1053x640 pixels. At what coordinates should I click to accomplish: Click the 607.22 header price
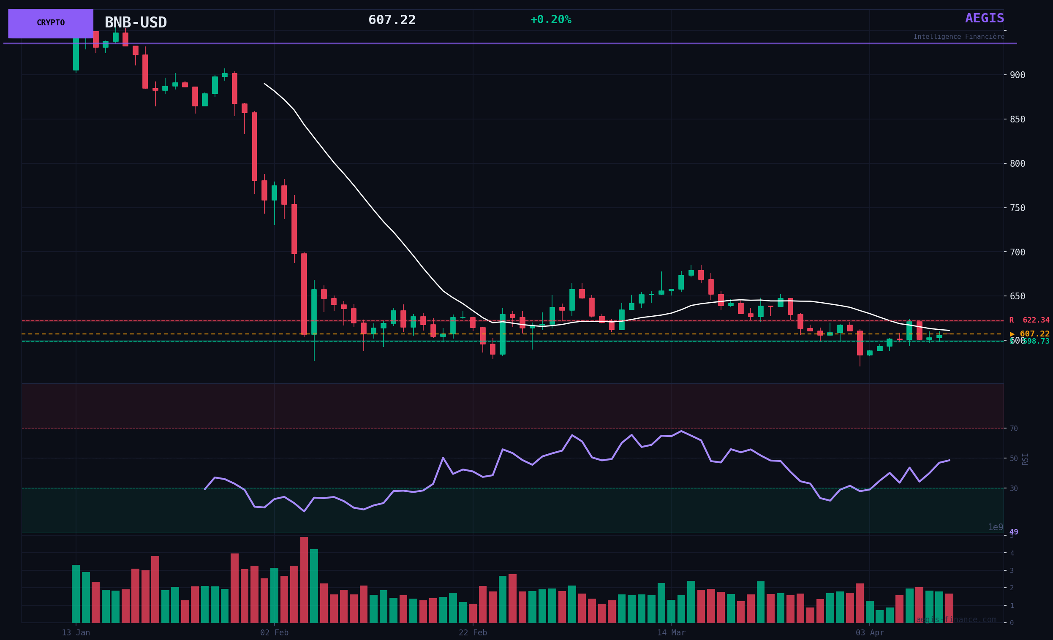pyautogui.click(x=392, y=20)
